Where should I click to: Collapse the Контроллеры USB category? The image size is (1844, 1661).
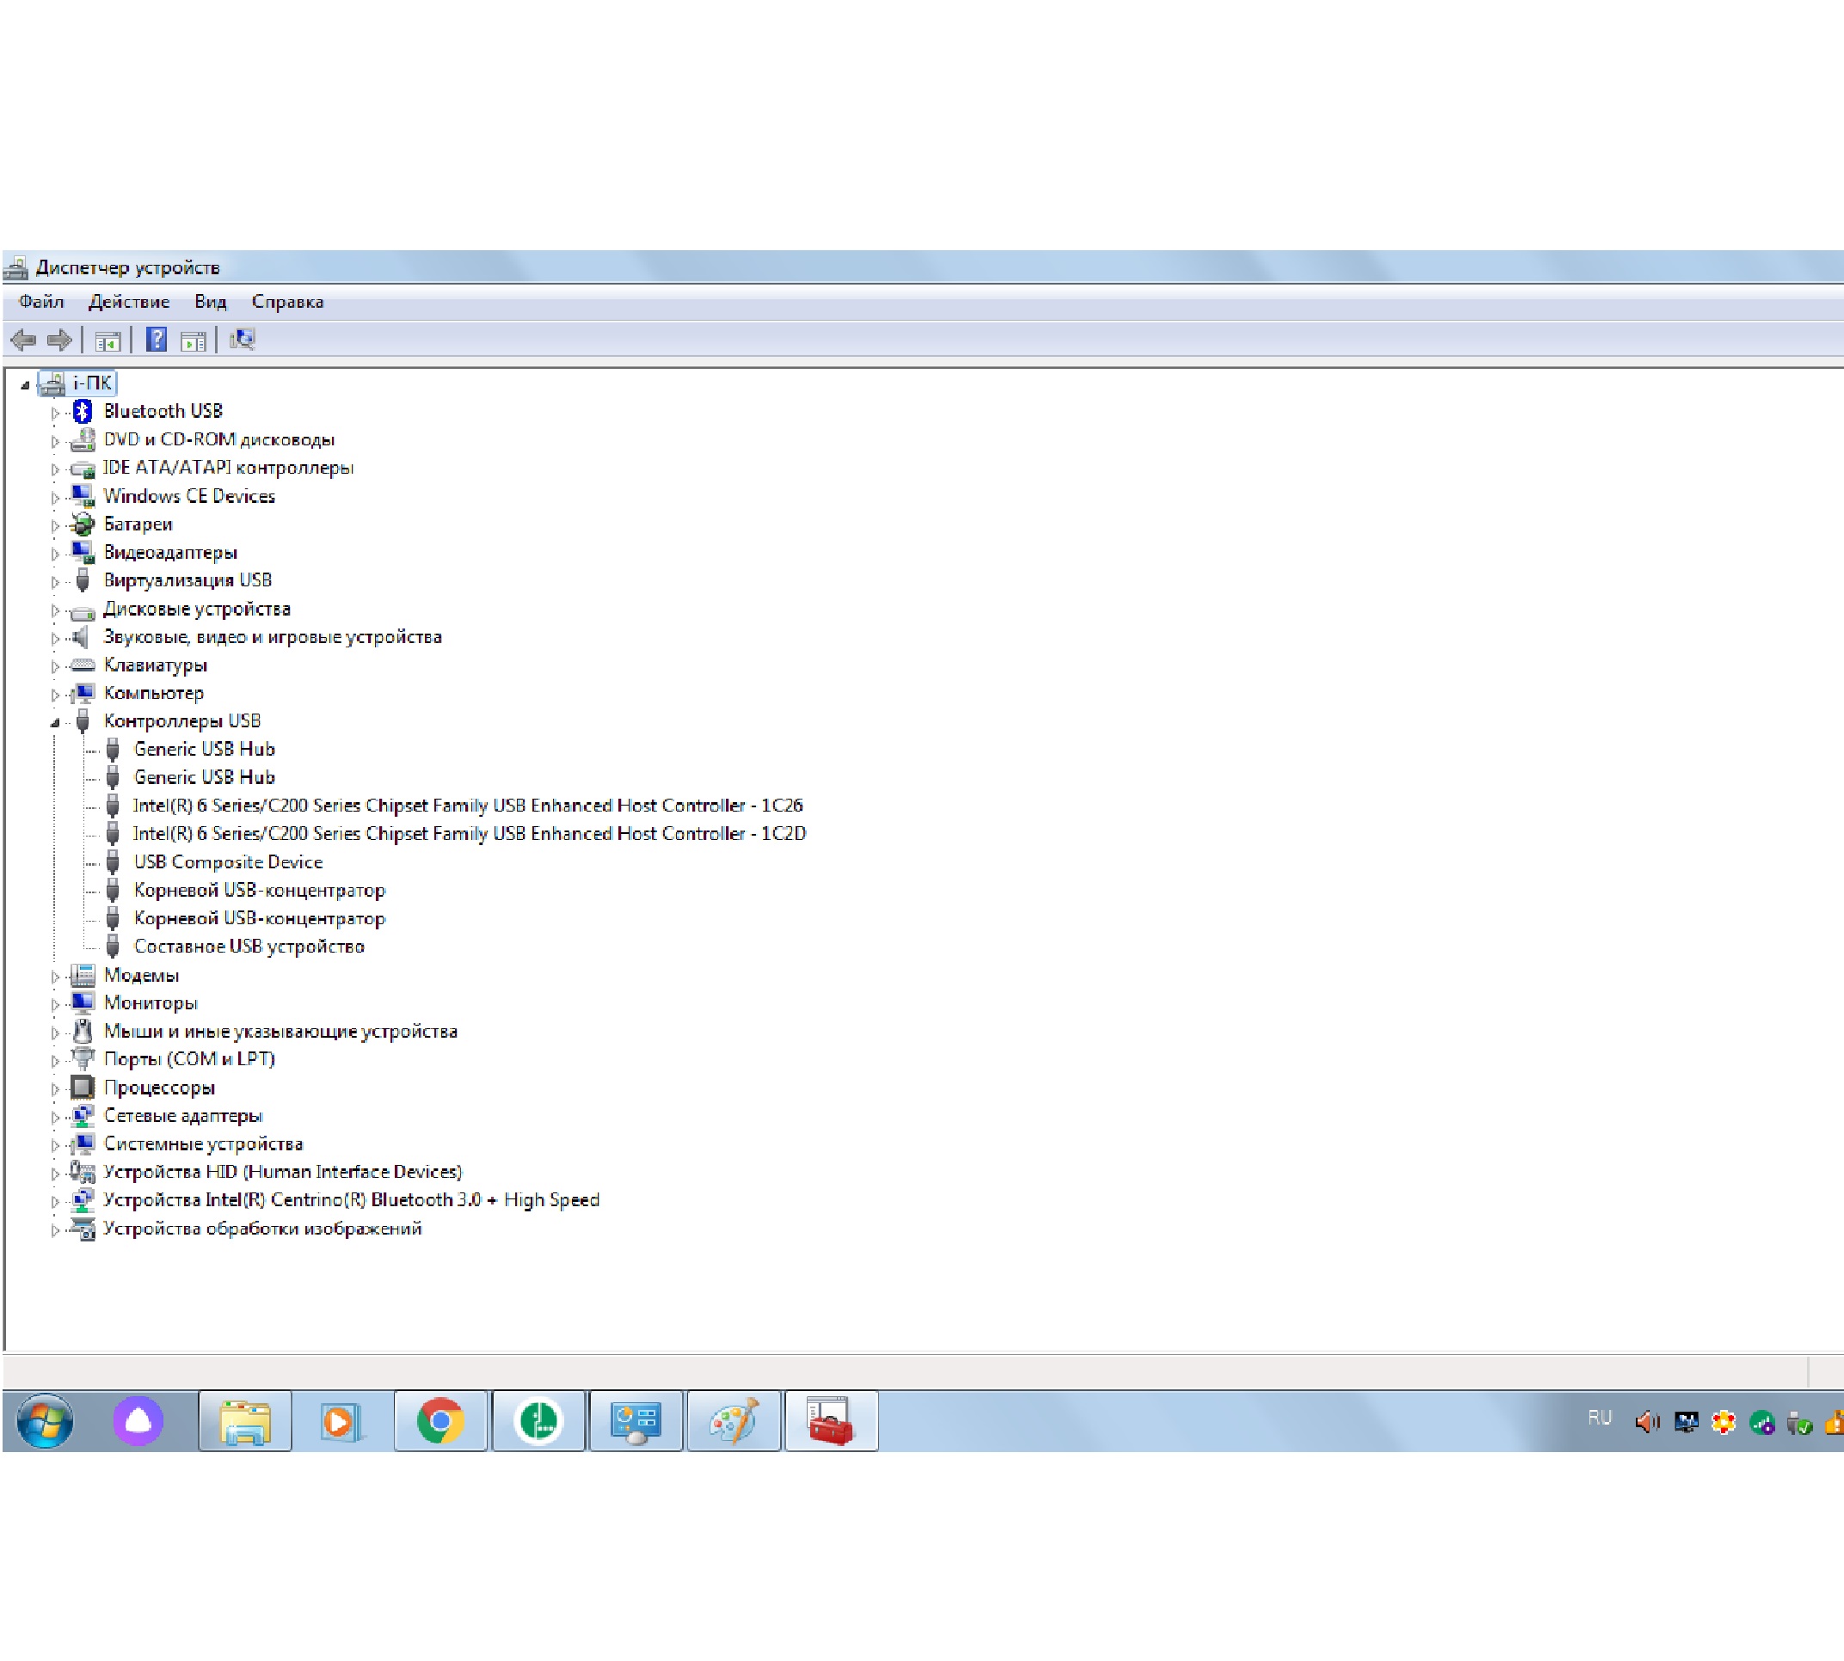(x=55, y=723)
